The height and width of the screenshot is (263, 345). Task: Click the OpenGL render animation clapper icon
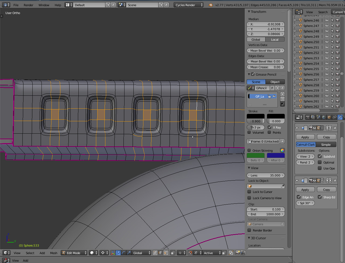click(x=243, y=253)
